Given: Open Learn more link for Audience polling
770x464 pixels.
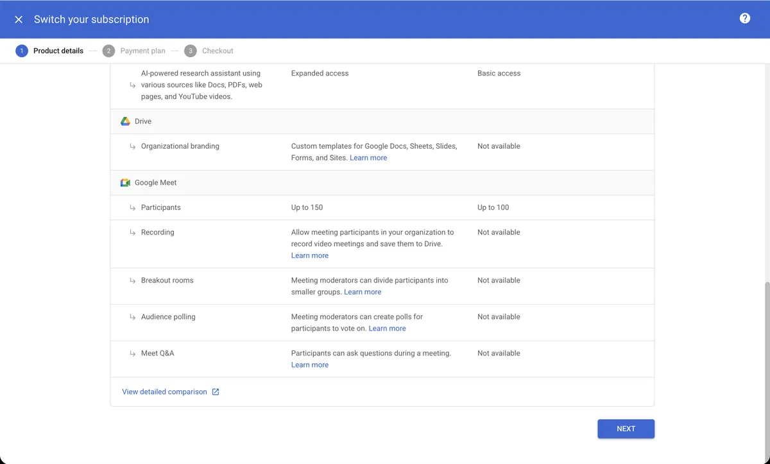Looking at the screenshot, I should (x=388, y=329).
